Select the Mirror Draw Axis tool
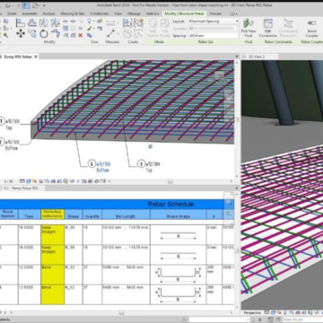The height and width of the screenshot is (323, 323). pyautogui.click(x=56, y=22)
